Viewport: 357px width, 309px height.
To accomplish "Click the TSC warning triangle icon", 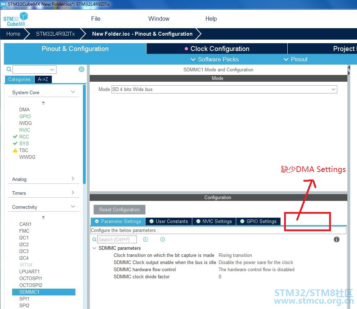I will tap(15, 150).
